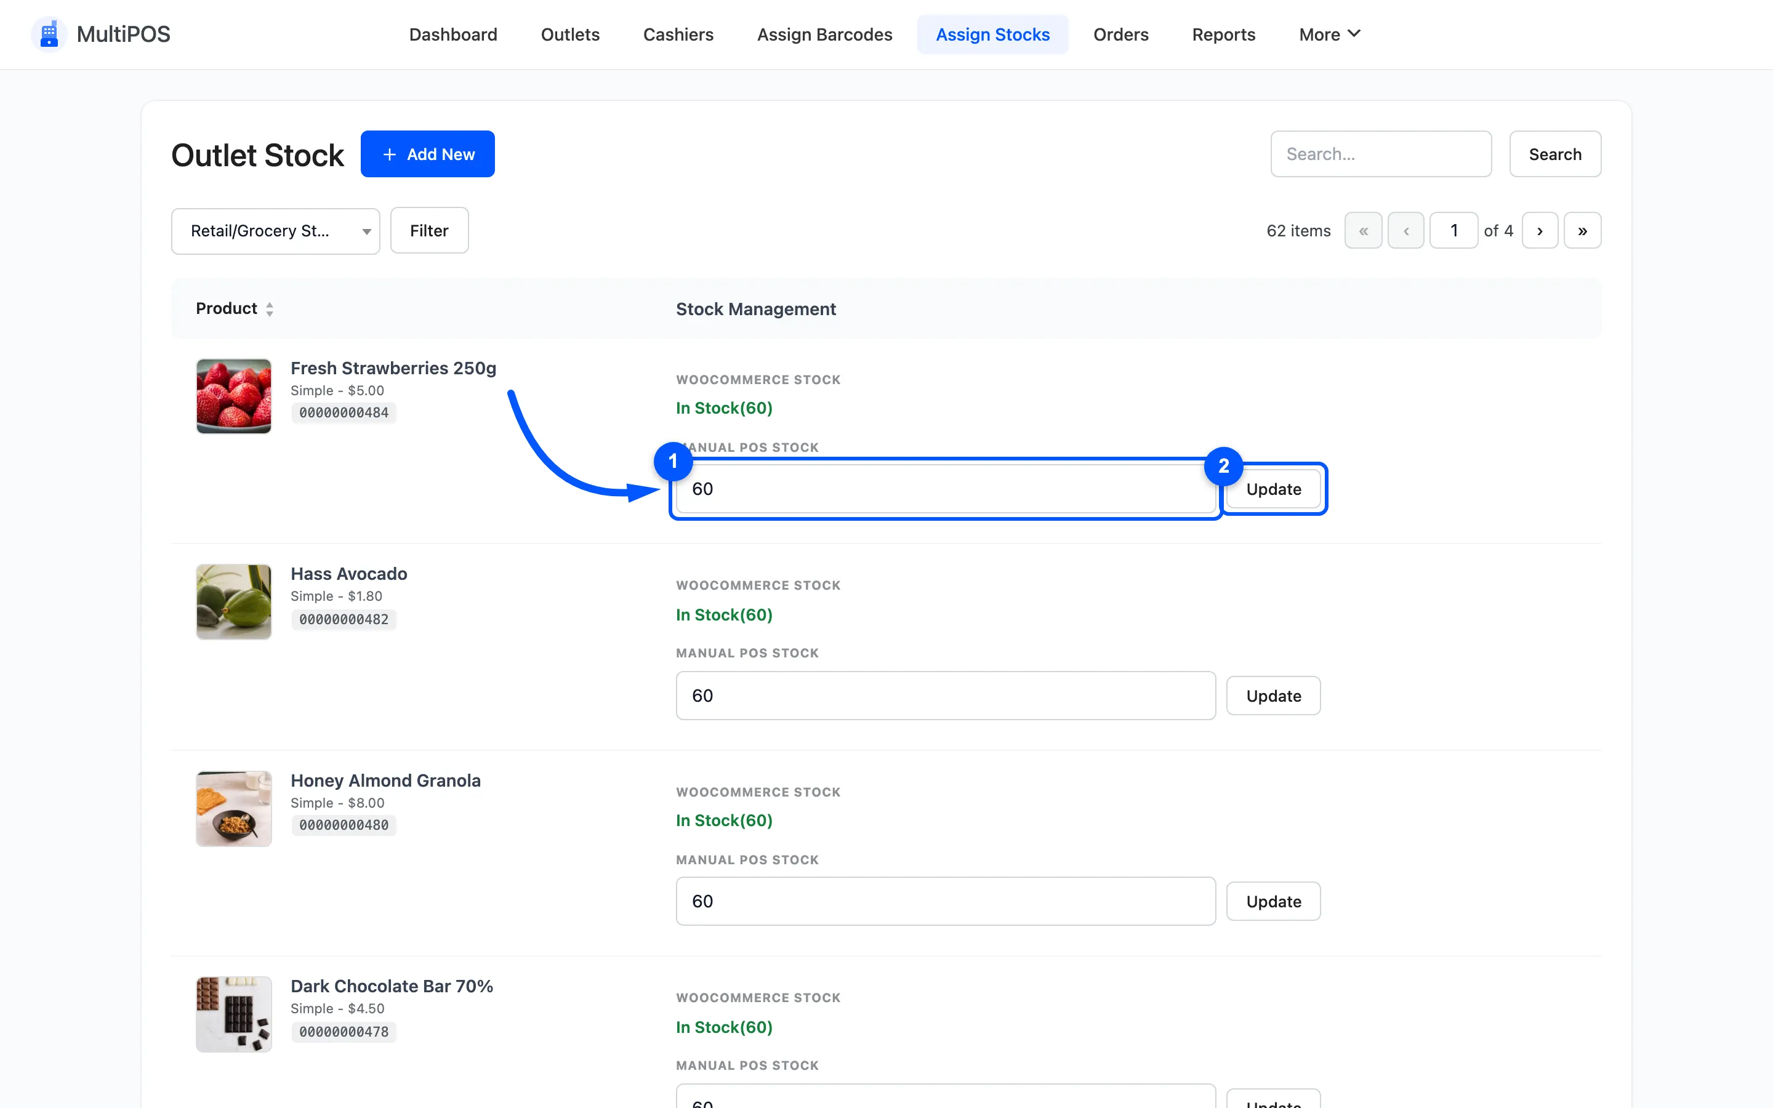Update stock for Fresh Strawberries 250g
Viewport: 1773px width, 1108px height.
pos(1273,489)
